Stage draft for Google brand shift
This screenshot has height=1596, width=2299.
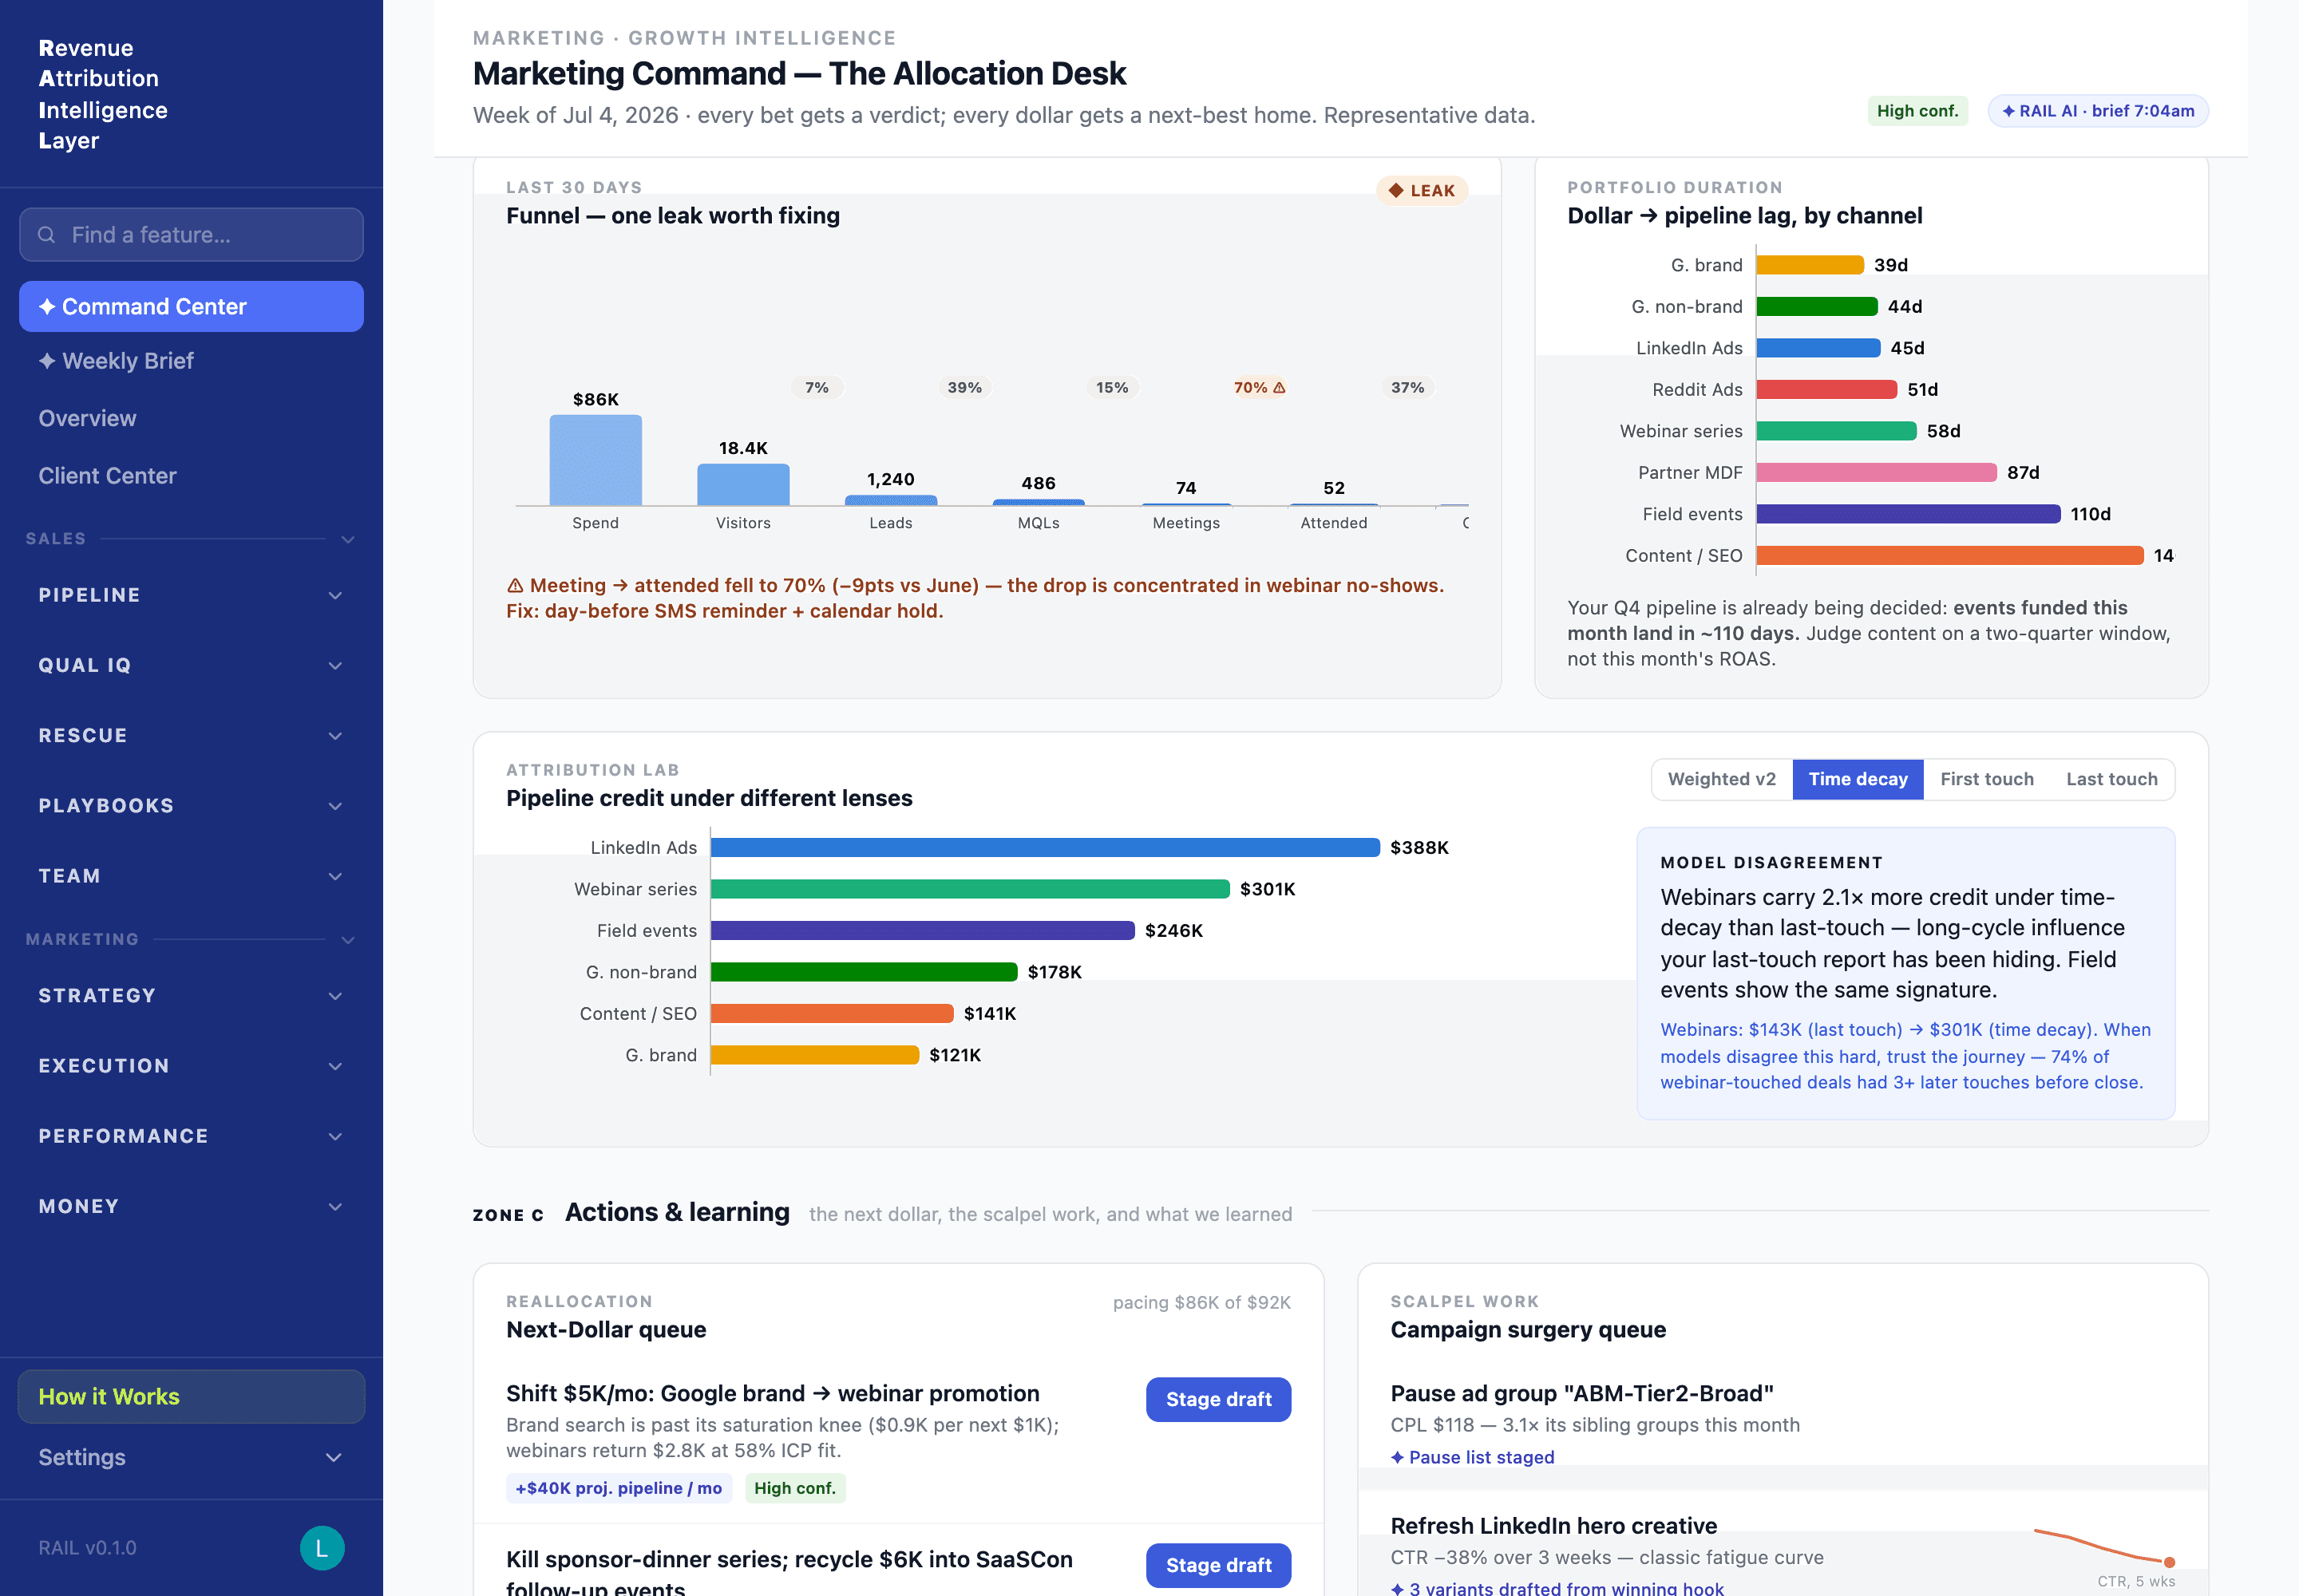pos(1218,1400)
